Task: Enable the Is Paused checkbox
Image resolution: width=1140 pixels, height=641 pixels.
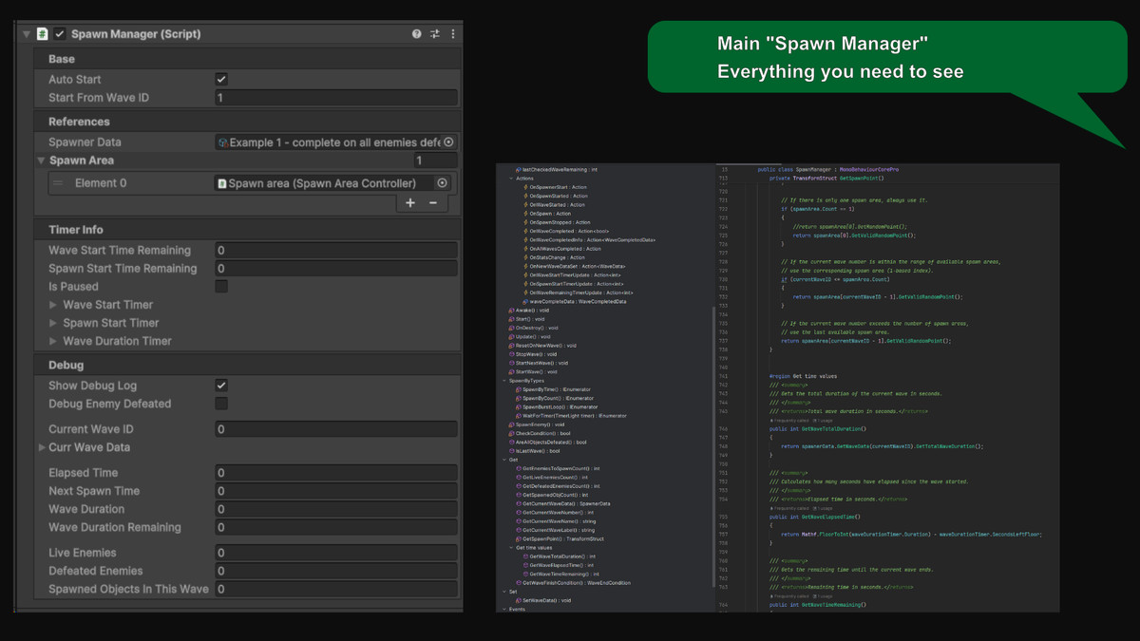Action: click(221, 287)
